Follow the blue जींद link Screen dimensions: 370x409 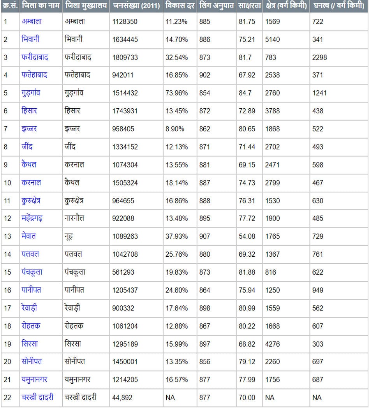(27, 146)
